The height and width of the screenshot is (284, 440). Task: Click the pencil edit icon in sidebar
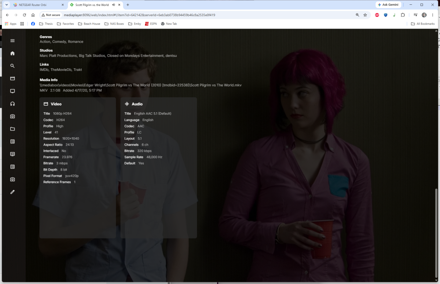tap(12, 192)
